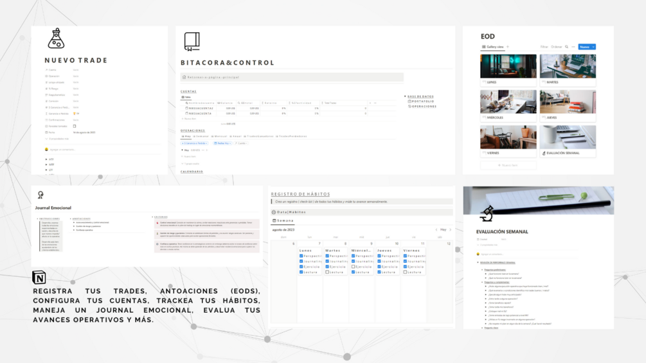This screenshot has height=363, width=646.
Task: Check Martes Lectura checkbox
Action: click(x=327, y=272)
